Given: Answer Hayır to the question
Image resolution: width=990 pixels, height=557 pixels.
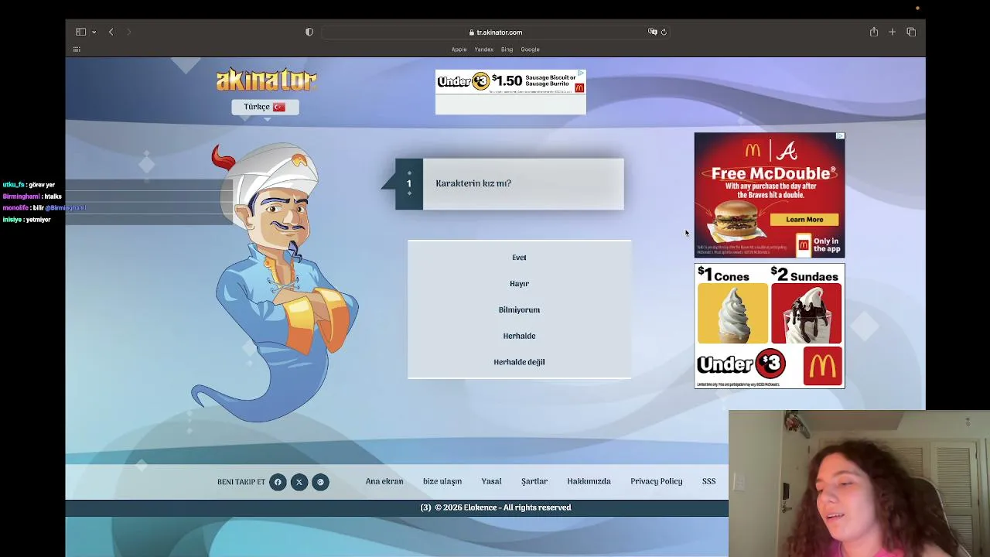Looking at the screenshot, I should coord(519,284).
